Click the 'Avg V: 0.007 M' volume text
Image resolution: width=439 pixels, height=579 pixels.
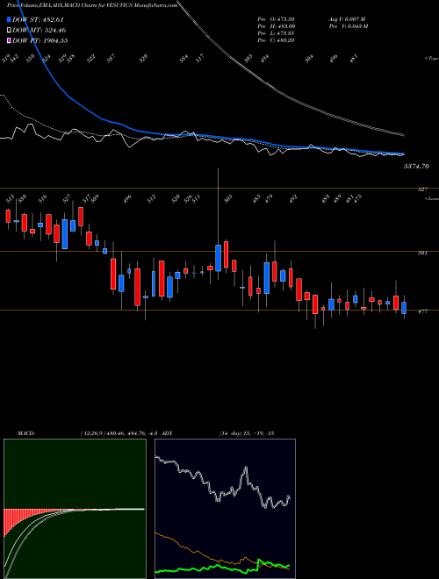348,18
